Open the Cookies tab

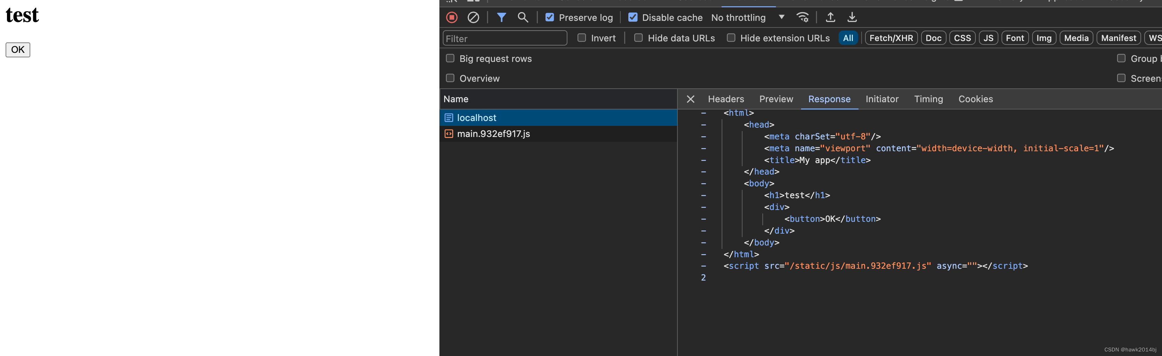976,99
